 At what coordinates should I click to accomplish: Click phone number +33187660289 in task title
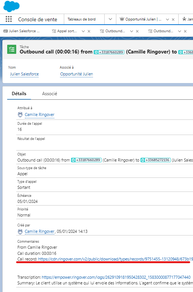[111, 52]
